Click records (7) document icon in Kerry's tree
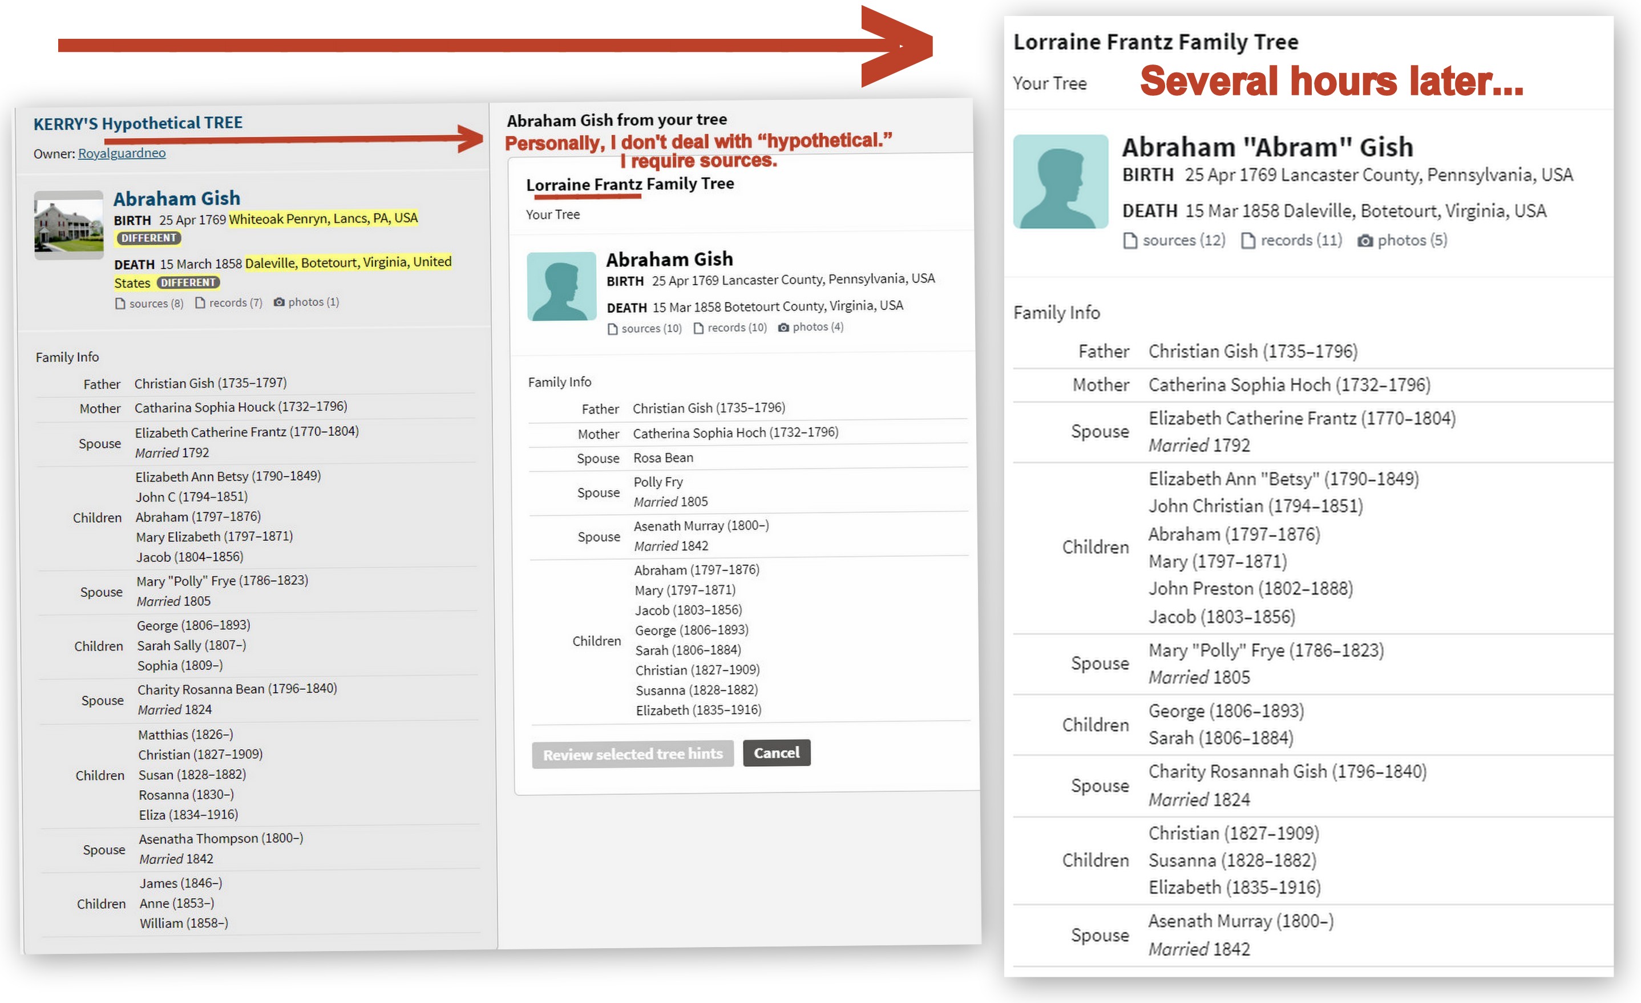 tap(200, 303)
